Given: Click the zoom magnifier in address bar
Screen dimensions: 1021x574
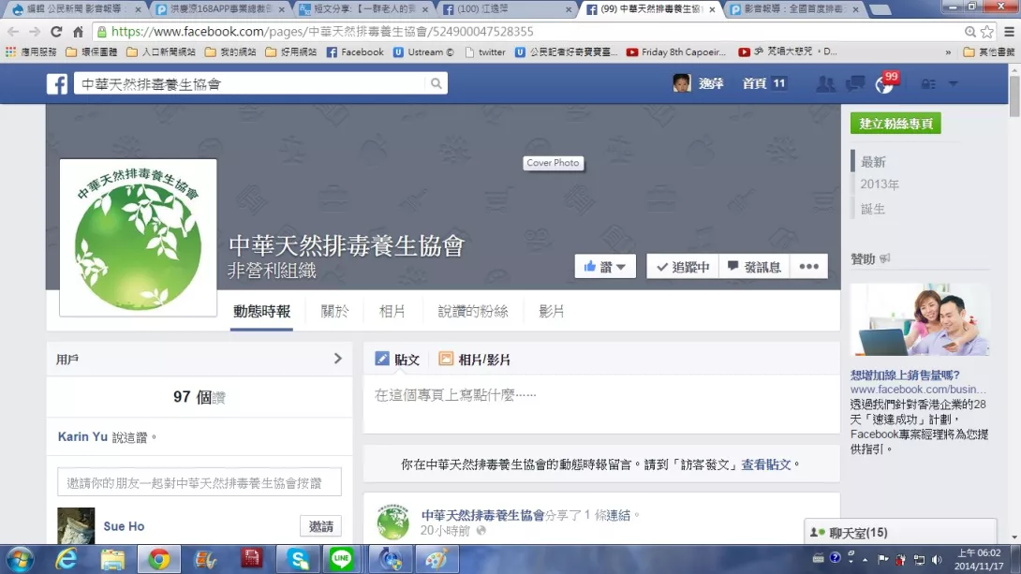Looking at the screenshot, I should (970, 31).
